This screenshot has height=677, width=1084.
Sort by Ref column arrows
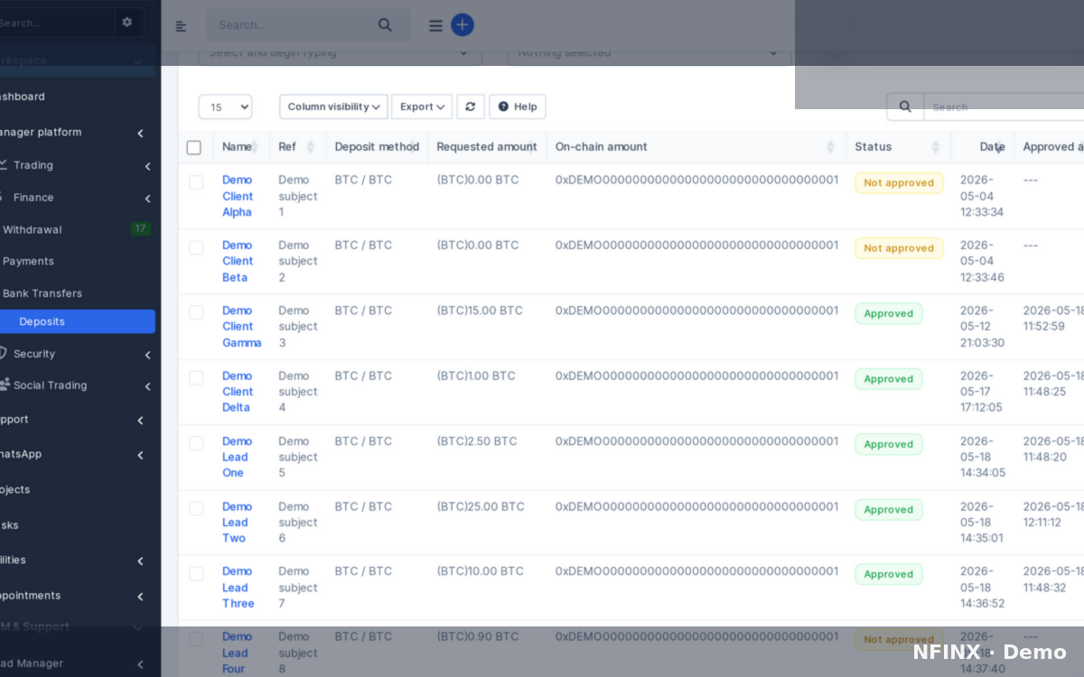pyautogui.click(x=310, y=147)
